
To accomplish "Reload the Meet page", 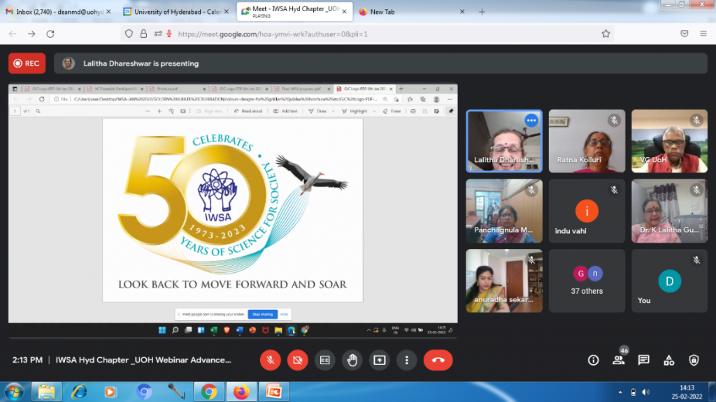I will point(50,33).
